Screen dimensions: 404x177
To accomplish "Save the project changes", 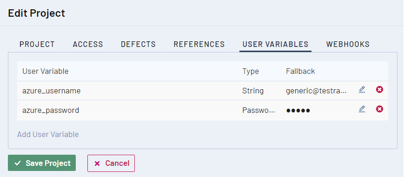I will coord(42,163).
